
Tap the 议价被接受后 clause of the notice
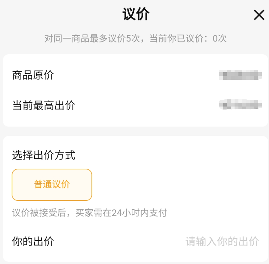(40, 213)
